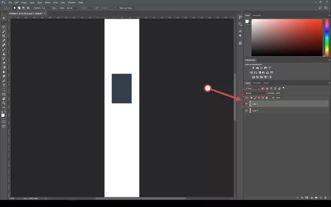The image size is (331, 207).
Task: Select the Polygonal Lasso tool
Action: pos(4,27)
